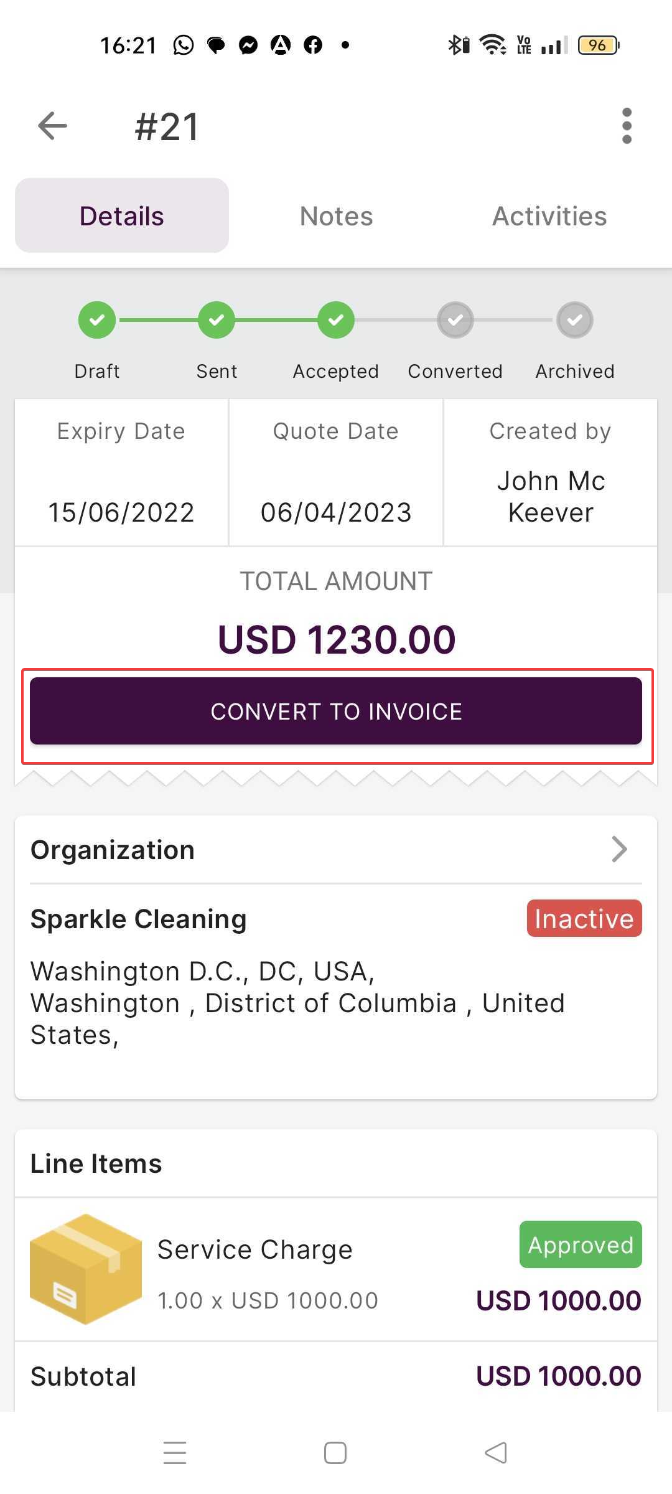Tap the Accepted stage checkmark
Screen dimensions: 672x1494
(336, 320)
